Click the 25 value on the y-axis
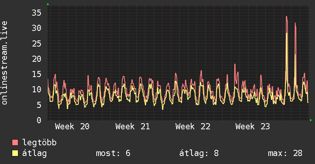 point(36,43)
